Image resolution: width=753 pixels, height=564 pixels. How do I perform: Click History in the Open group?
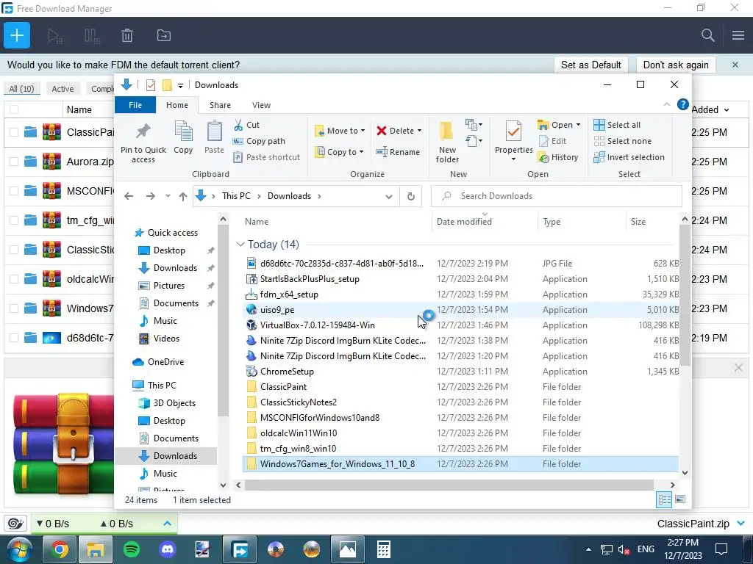[558, 157]
